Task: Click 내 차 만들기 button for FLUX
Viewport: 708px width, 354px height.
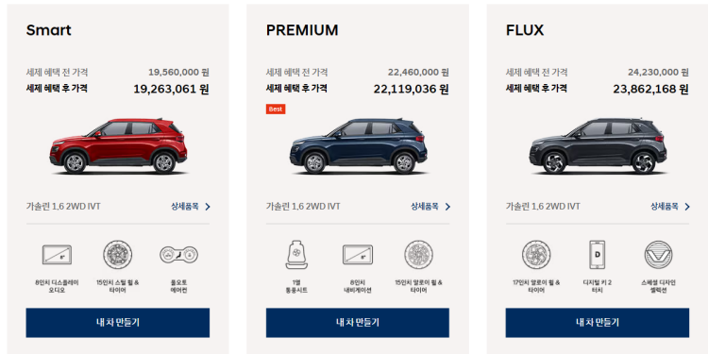Action: coord(598,323)
